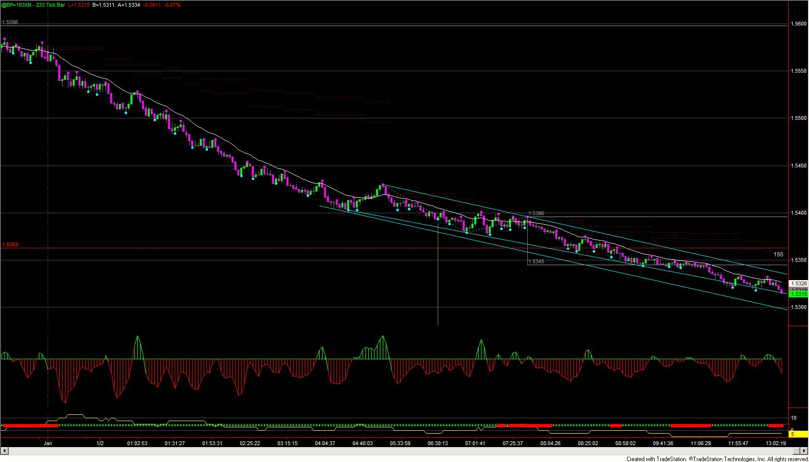Select the 1.5345 label on the chart

click(x=536, y=262)
